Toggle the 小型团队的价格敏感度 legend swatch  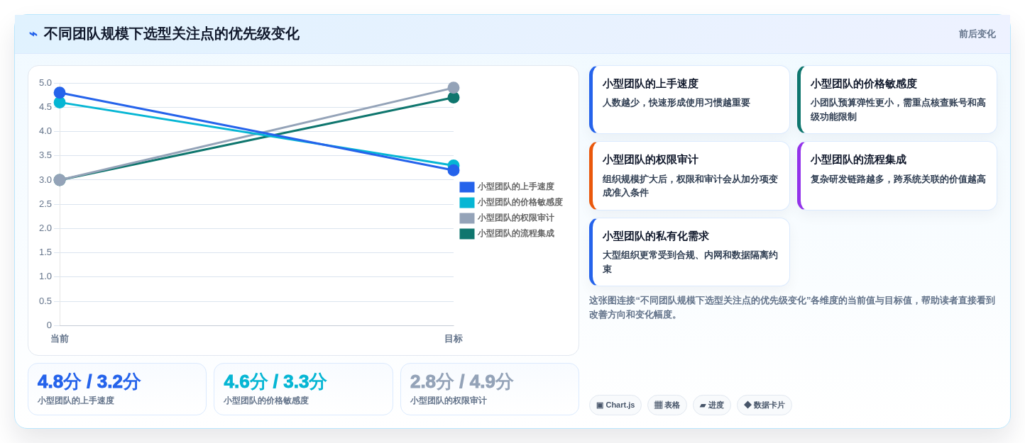[467, 203]
